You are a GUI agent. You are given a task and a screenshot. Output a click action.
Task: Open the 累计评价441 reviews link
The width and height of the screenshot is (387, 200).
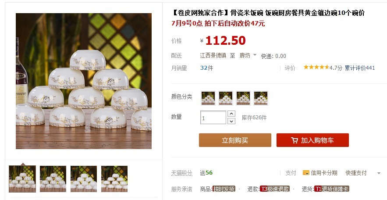359,68
